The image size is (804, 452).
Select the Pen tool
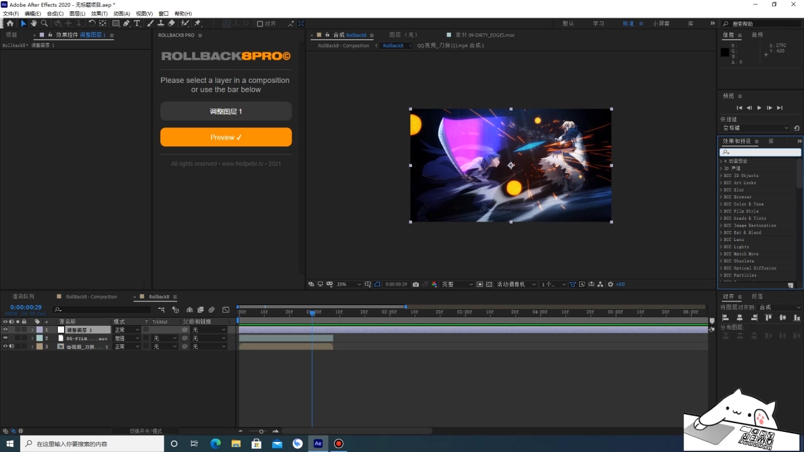point(126,23)
